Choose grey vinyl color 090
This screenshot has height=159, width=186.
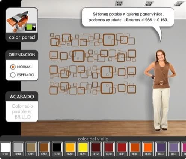click(18, 149)
